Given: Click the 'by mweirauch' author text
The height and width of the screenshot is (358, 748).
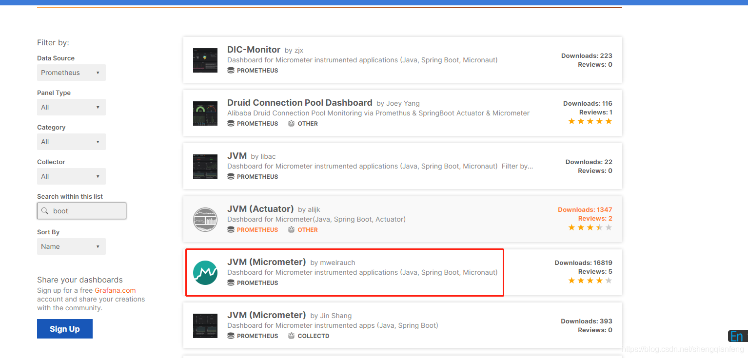Looking at the screenshot, I should click(333, 263).
